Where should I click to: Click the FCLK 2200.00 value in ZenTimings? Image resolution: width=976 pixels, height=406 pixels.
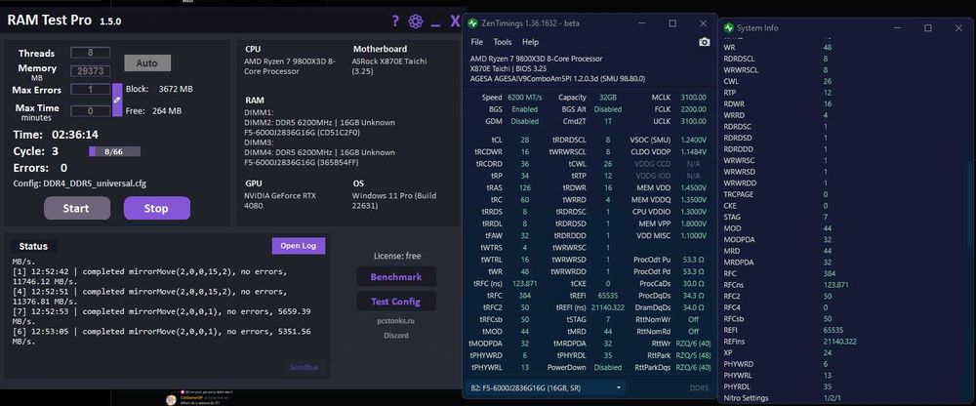click(693, 109)
